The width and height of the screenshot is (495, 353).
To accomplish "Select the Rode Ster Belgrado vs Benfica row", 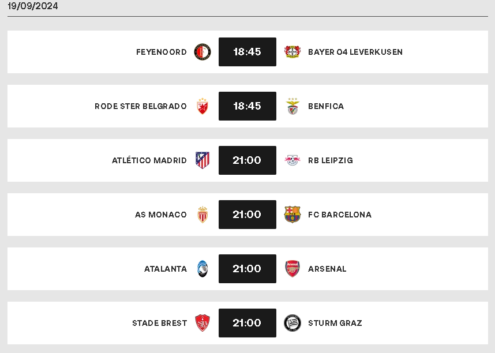I will pyautogui.click(x=247, y=106).
